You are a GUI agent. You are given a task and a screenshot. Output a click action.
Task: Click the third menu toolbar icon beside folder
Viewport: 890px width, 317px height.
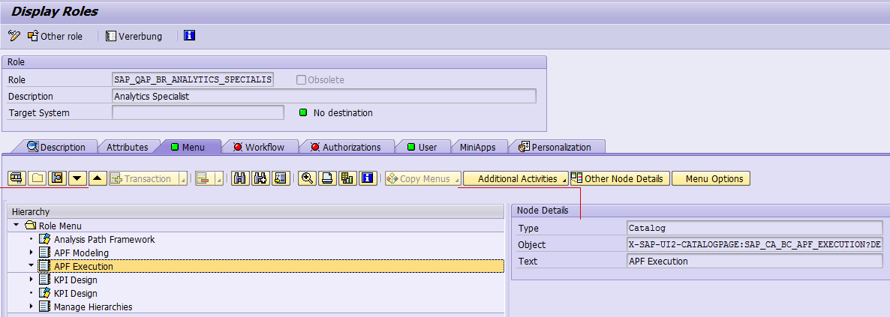point(57,178)
